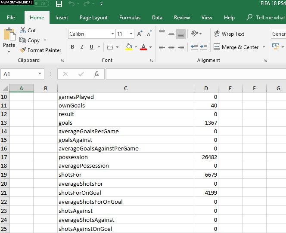Center align text horizontally

(171, 47)
